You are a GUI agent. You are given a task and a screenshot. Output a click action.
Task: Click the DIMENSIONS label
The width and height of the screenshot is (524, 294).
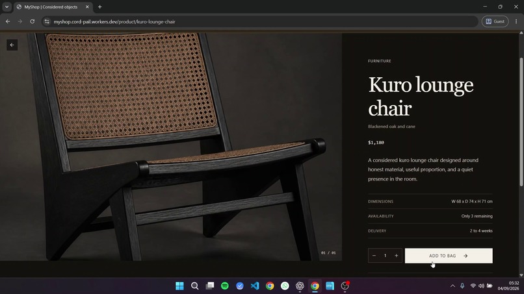pos(380,202)
